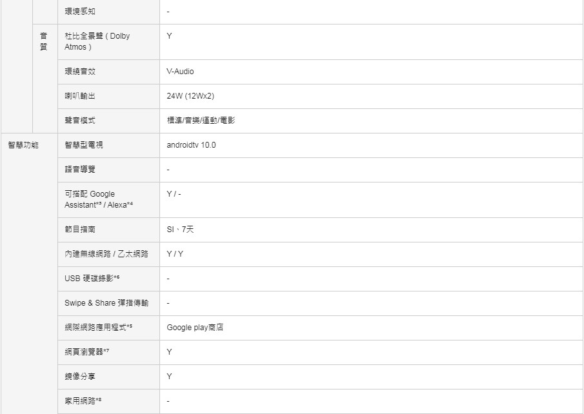Click the androidtv 10.0 value text
The image size is (584, 414).
pyautogui.click(x=191, y=145)
